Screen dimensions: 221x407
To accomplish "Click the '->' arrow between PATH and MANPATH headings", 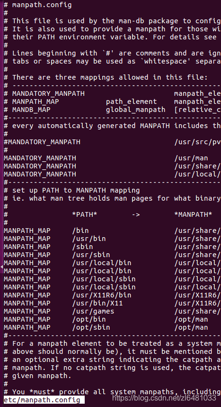I will point(136,214).
